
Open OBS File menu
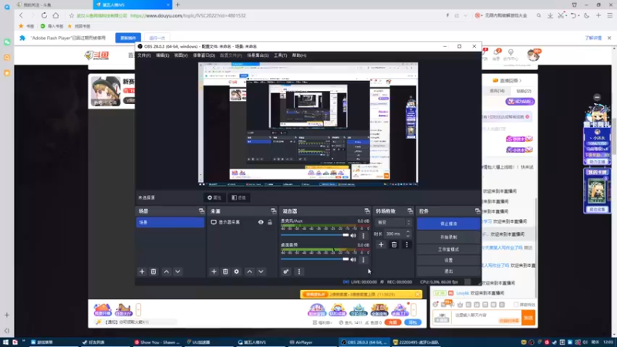144,56
